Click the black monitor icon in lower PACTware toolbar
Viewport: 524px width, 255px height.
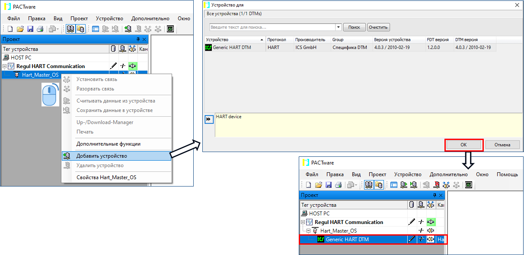click(468, 185)
